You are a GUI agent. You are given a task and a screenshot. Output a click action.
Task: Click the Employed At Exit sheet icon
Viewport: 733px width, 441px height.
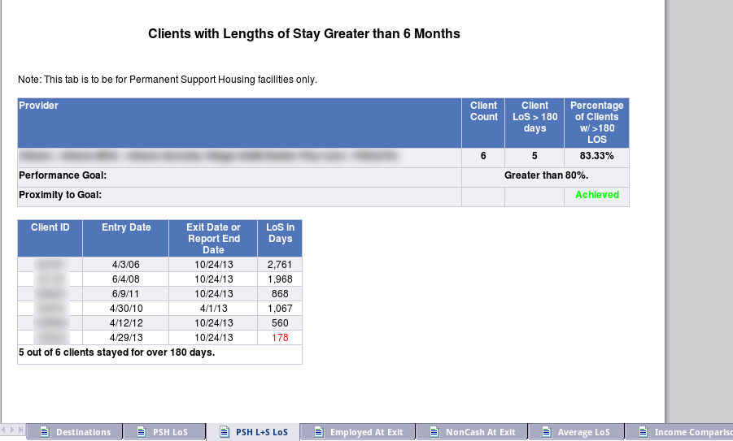click(320, 432)
